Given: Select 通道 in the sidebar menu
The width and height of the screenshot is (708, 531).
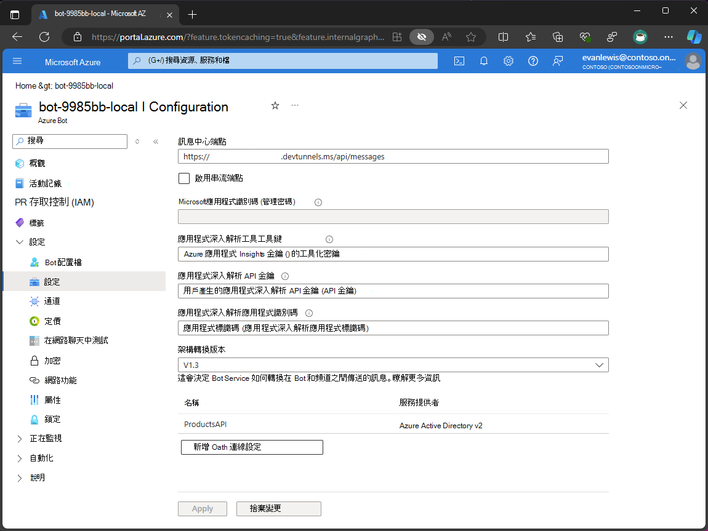Looking at the screenshot, I should click(52, 301).
